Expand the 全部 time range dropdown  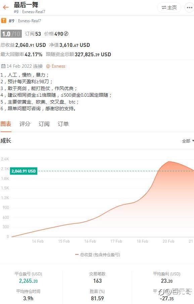188,141
